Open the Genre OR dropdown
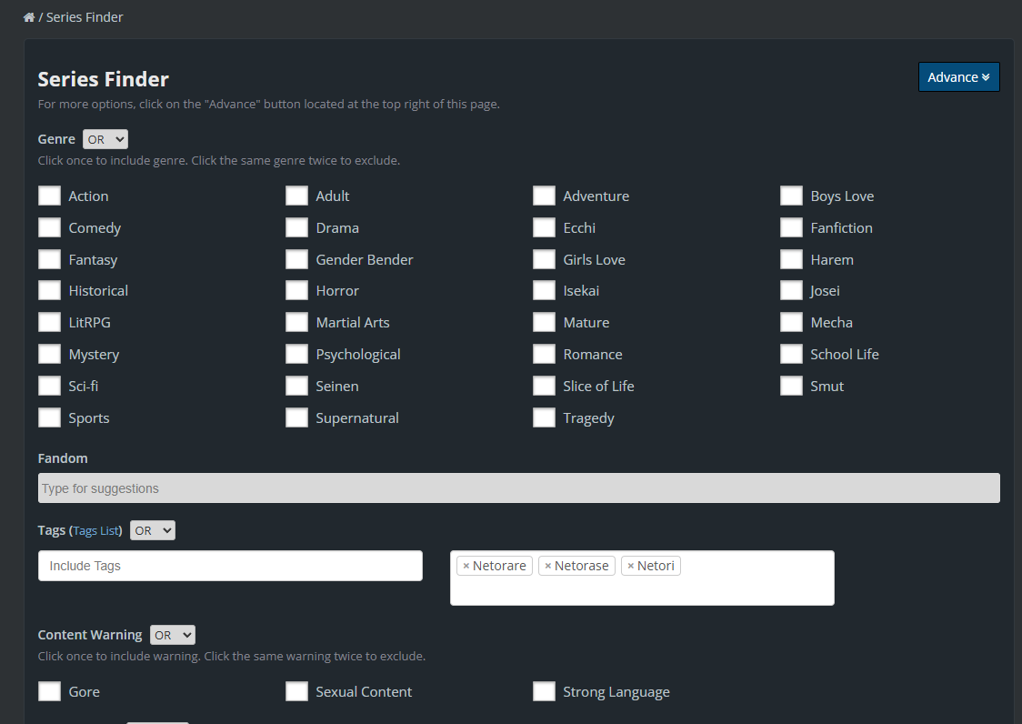The width and height of the screenshot is (1022, 724). 105,139
